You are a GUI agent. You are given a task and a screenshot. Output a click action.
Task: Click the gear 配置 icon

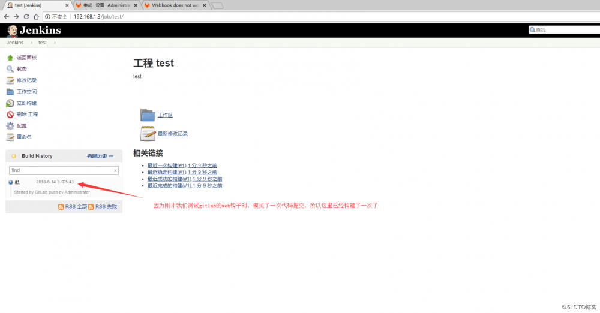(x=10, y=125)
